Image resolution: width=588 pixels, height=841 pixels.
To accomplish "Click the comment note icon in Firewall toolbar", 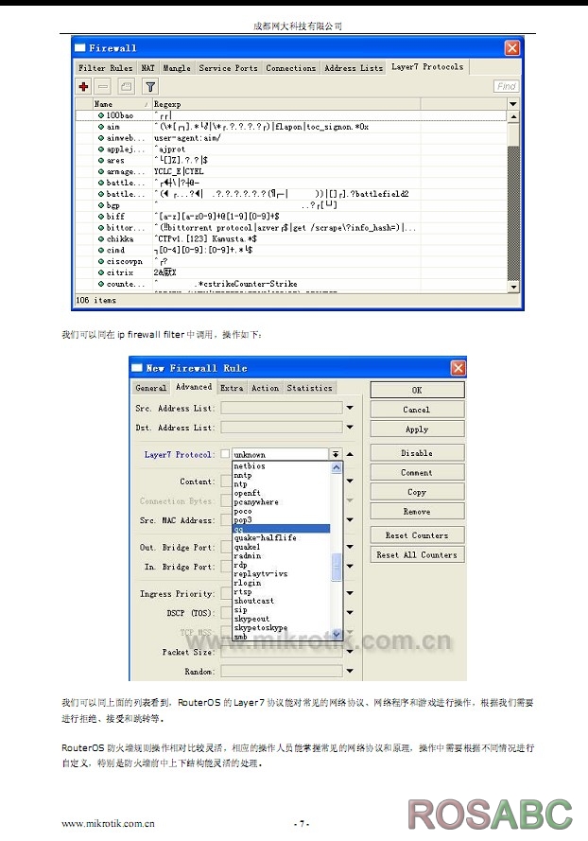I will (x=126, y=86).
